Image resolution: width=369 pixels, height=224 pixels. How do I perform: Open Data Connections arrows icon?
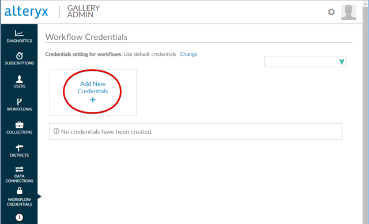pos(19,169)
